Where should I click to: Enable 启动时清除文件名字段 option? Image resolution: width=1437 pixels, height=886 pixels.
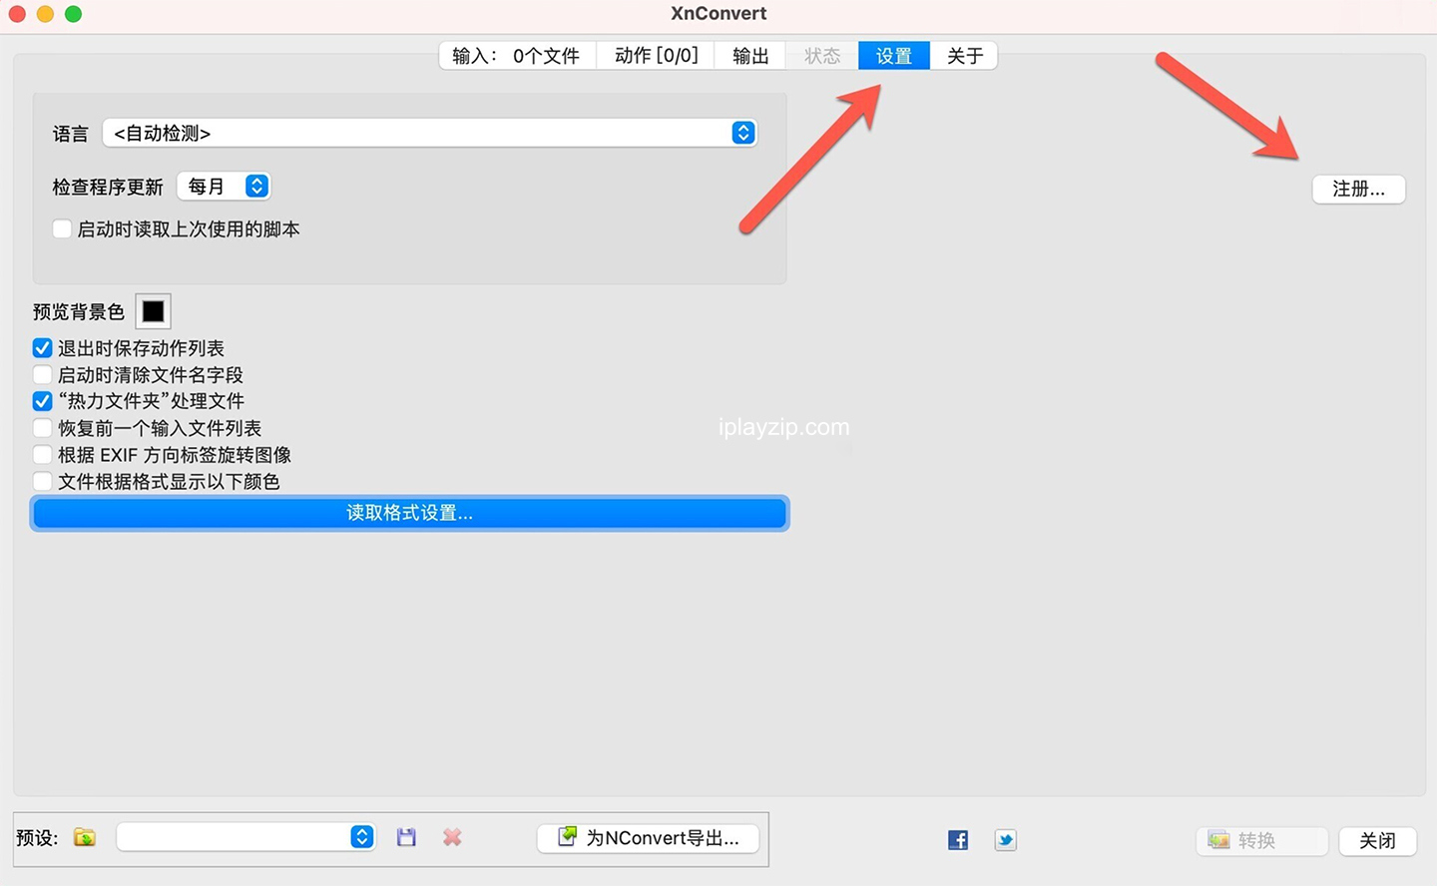coord(42,375)
